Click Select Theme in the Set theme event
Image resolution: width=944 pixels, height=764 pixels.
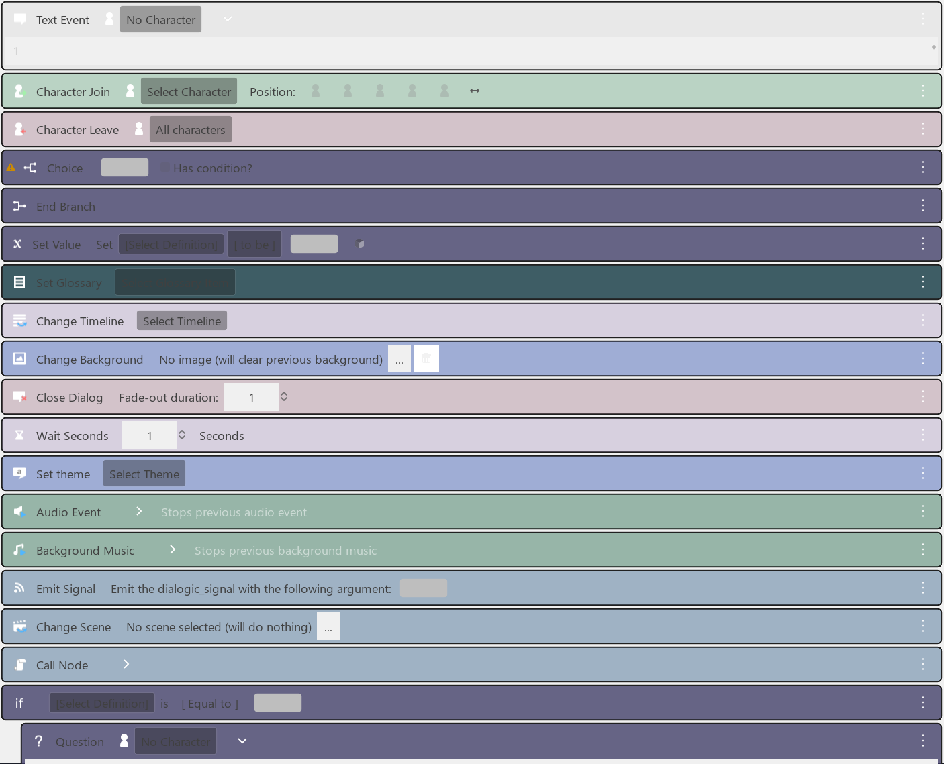tap(144, 474)
